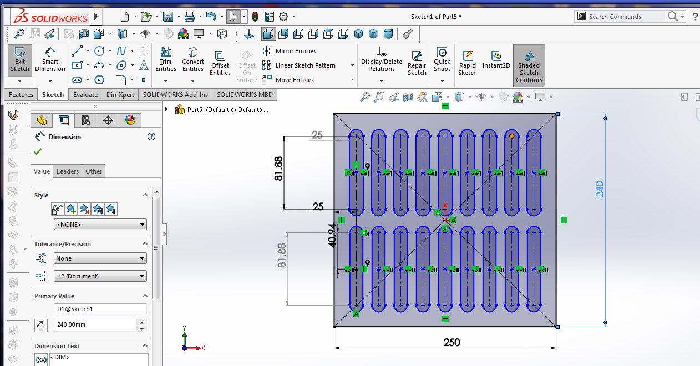The height and width of the screenshot is (366, 700).
Task: Open the Tolerance type None dropdown
Action: (100, 258)
